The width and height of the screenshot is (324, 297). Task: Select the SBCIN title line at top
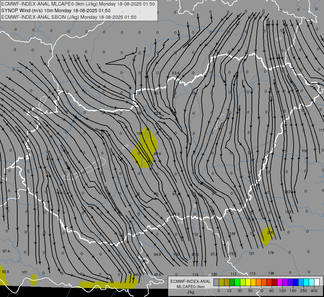pos(69,17)
